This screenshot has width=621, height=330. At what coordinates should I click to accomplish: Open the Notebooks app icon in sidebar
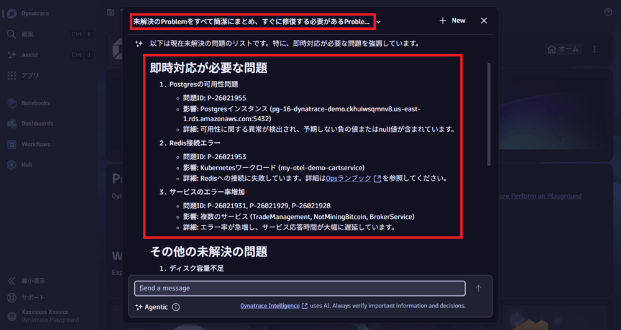click(11, 103)
